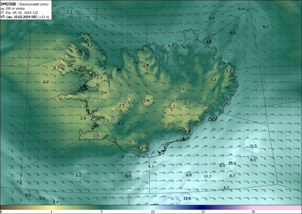Click the 5.0 value on the map
The width and height of the screenshot is (302, 214).
pyautogui.click(x=233, y=33)
